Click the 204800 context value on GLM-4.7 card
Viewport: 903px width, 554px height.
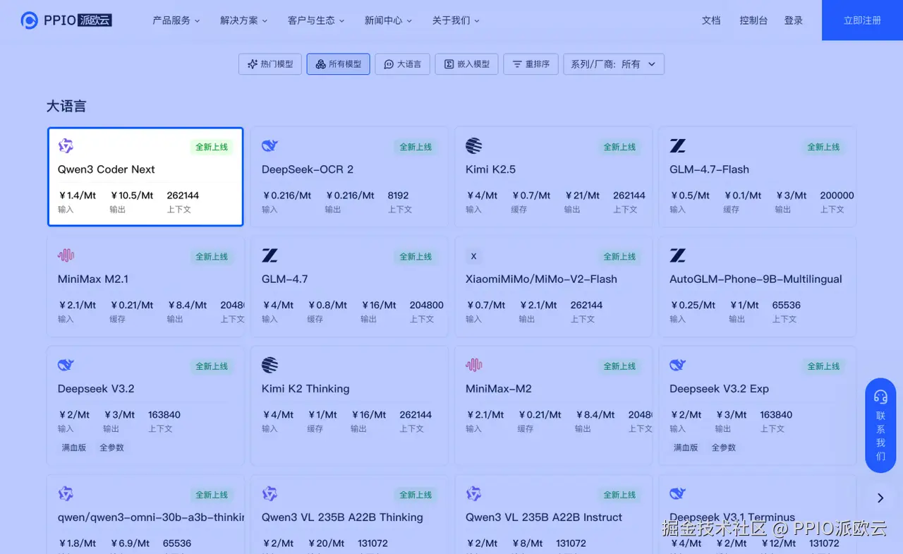point(427,305)
